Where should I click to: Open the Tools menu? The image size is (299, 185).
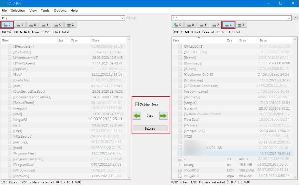pos(45,10)
